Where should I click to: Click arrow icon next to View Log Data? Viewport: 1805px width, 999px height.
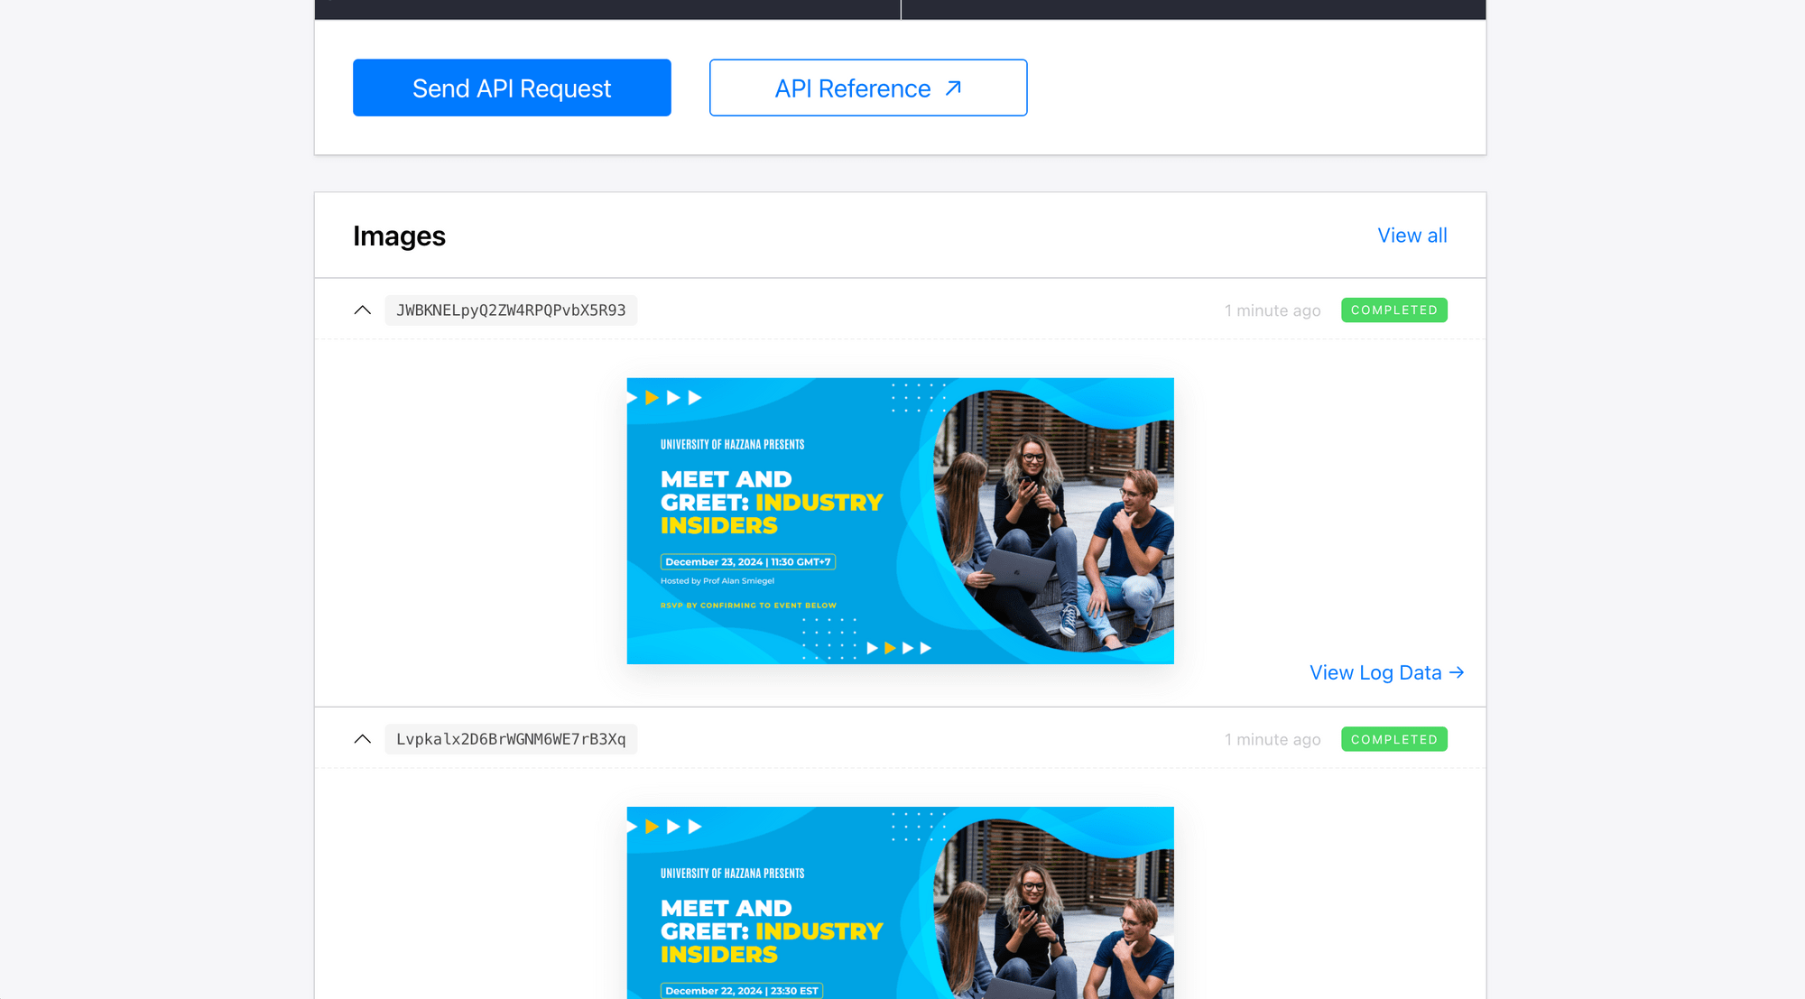pyautogui.click(x=1456, y=673)
